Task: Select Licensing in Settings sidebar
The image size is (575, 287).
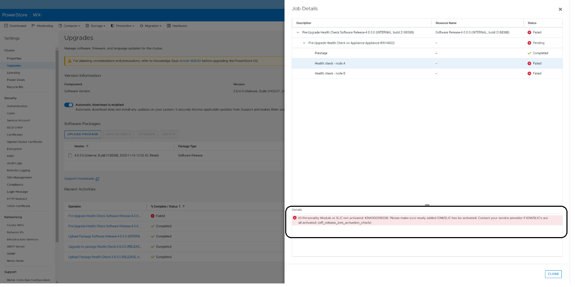Action: 14,73
